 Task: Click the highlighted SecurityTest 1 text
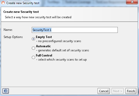pos(42,30)
